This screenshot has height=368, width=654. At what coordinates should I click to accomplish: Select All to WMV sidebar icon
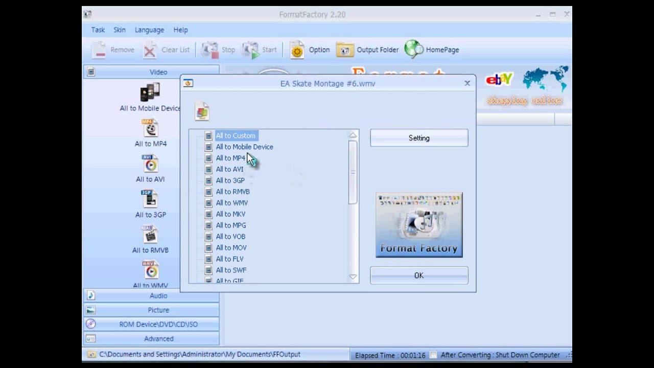pyautogui.click(x=150, y=270)
